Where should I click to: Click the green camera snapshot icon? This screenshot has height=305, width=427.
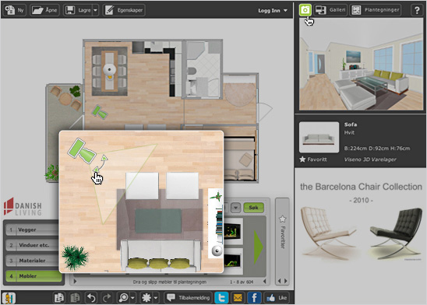[x=305, y=10]
